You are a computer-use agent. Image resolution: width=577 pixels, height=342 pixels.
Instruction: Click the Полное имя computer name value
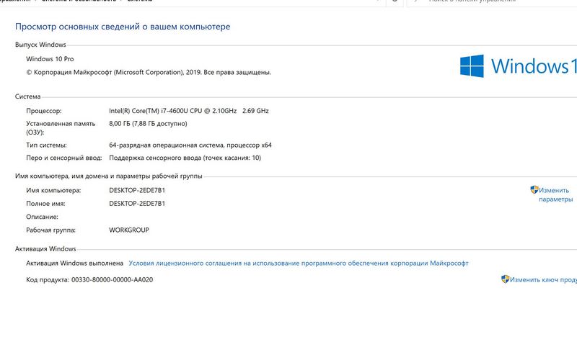(x=137, y=203)
